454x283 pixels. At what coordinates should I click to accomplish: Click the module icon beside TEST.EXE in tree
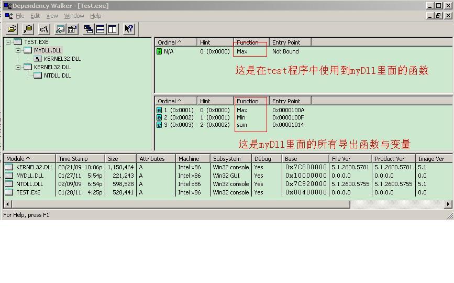[x=18, y=42]
